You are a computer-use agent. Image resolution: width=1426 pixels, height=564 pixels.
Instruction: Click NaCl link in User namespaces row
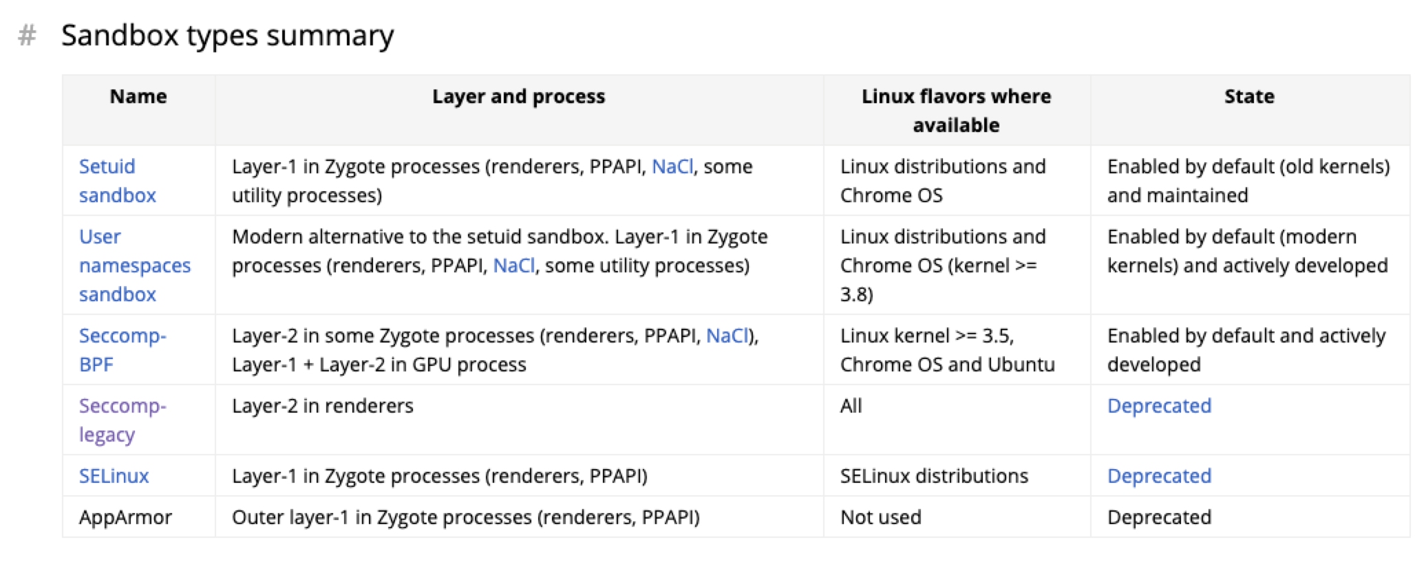pos(514,265)
